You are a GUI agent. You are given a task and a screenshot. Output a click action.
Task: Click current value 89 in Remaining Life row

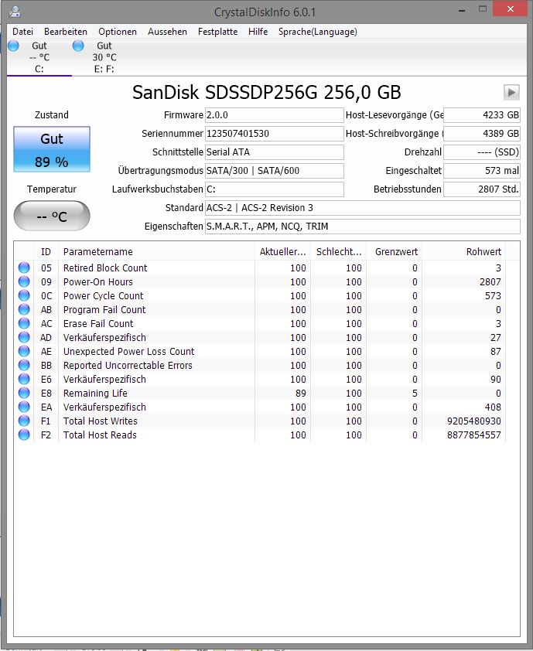point(301,394)
